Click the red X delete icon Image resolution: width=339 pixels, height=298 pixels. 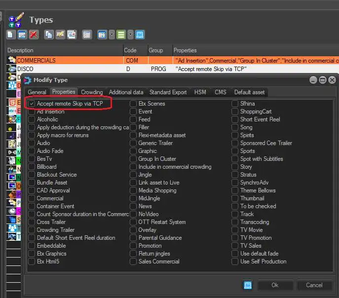[x=34, y=35]
